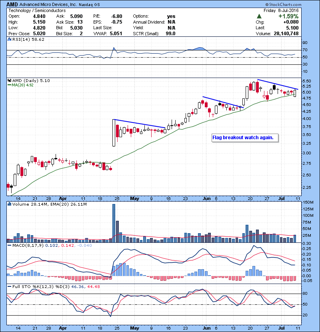
Task: Click the High value '5.150'
Action: 39,22
